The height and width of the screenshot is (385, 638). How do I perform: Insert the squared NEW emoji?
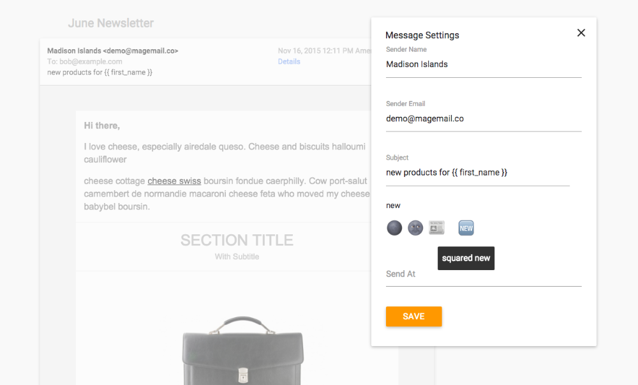[466, 228]
